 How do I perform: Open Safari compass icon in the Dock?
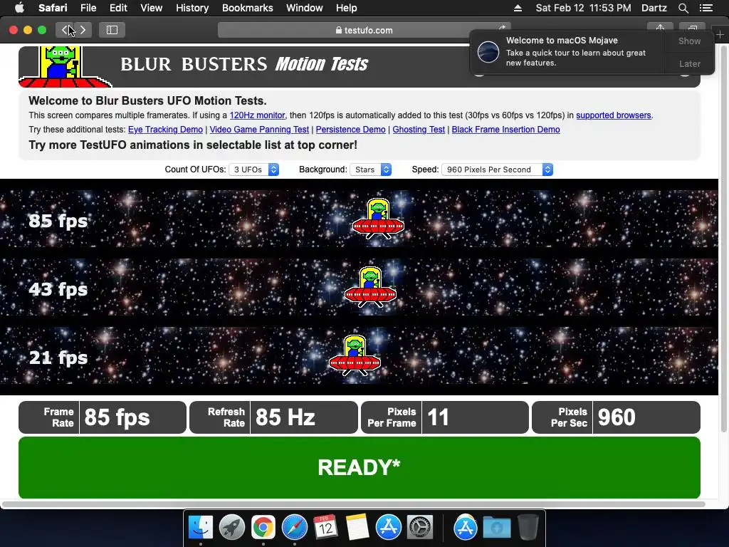click(x=295, y=528)
